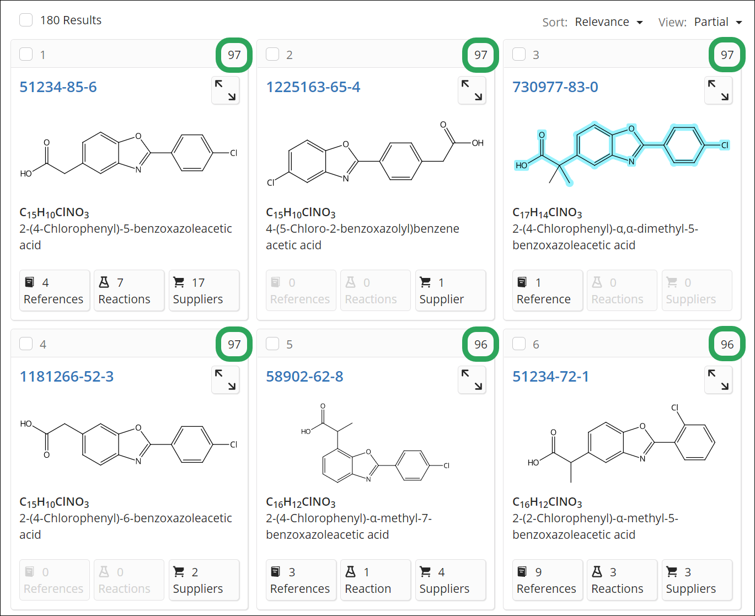Check the box for result 5
This screenshot has width=755, height=616.
[x=272, y=344]
